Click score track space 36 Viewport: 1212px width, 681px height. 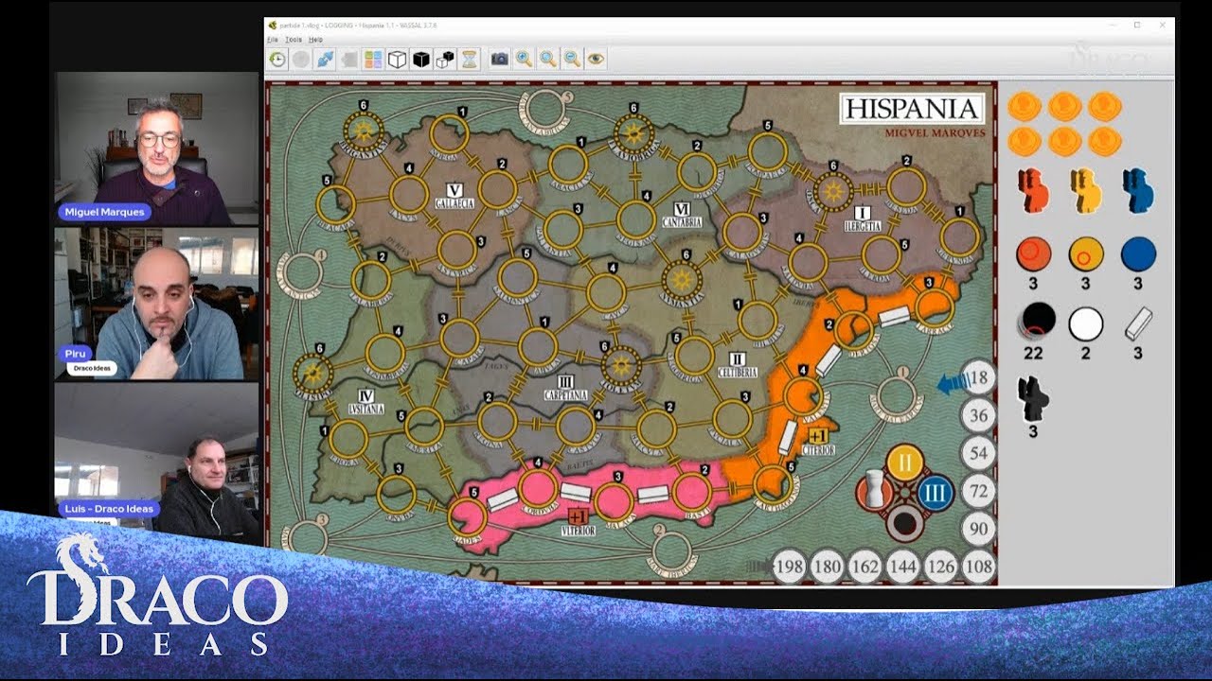point(979,415)
